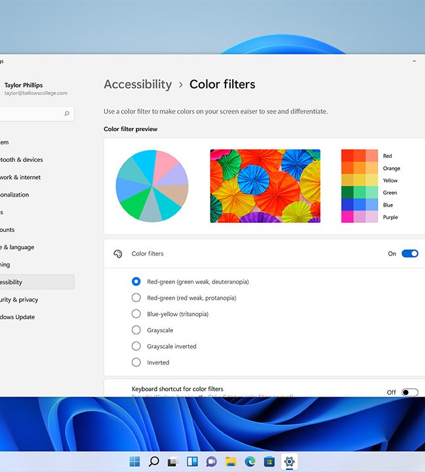Click the Red row color swatch
Screen dimensions: 425x472
pos(359,155)
